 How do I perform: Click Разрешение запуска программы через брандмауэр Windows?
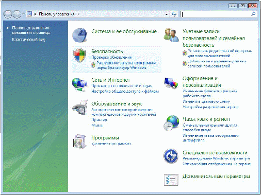coord(126,65)
